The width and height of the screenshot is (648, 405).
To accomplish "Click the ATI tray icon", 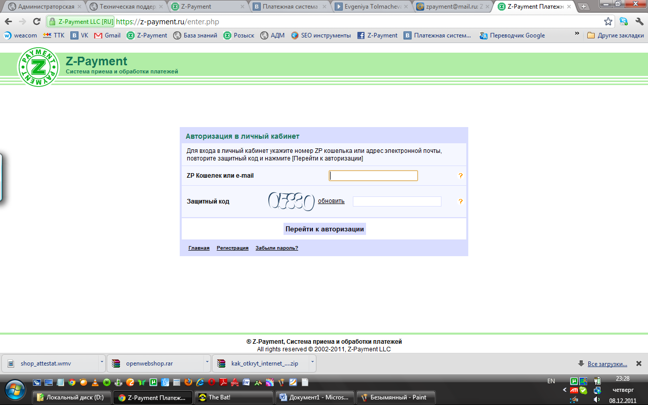I will [574, 390].
